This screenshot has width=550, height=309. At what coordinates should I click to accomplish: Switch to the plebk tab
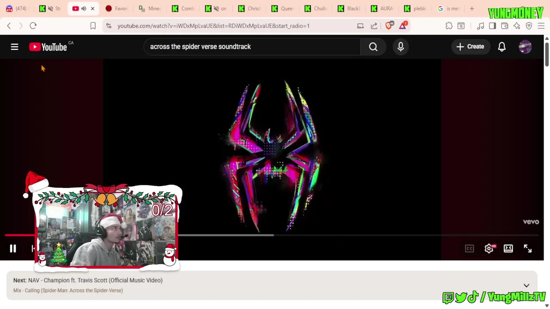(x=415, y=9)
